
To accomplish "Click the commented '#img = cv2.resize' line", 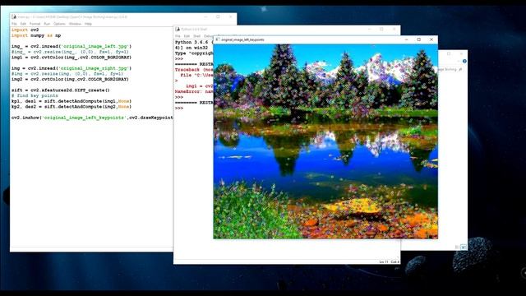I will coord(67,74).
